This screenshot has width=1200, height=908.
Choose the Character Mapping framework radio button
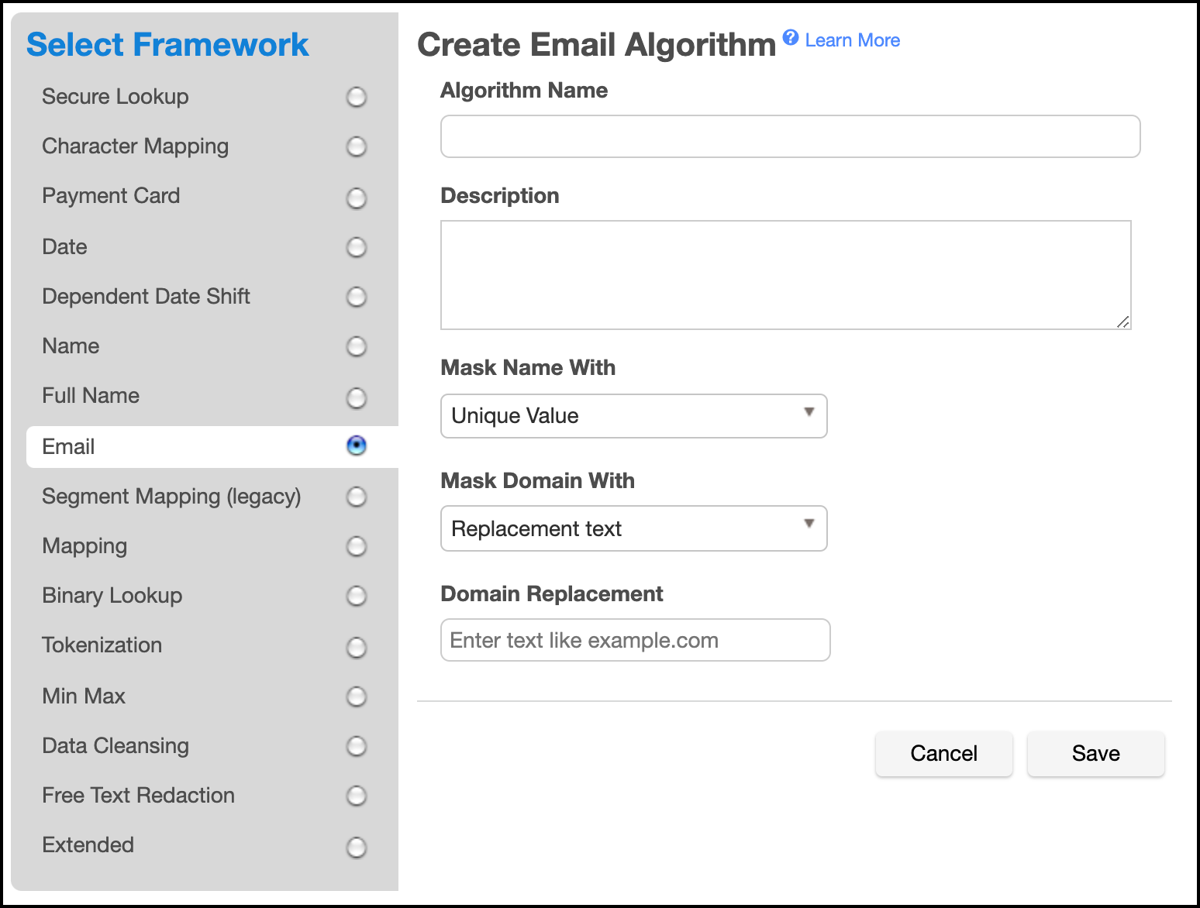coord(356,146)
